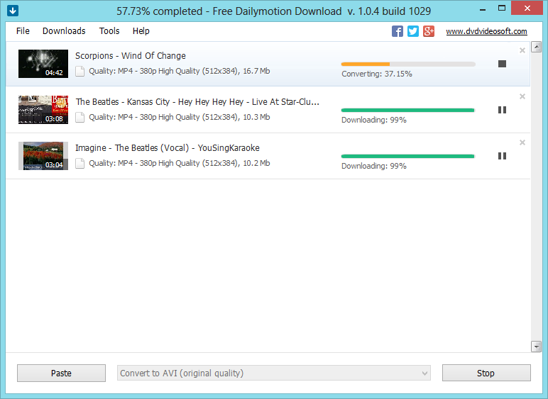Click file icon beside Scorpions quality info
Screen dimensions: 548x399
[x=80, y=71]
